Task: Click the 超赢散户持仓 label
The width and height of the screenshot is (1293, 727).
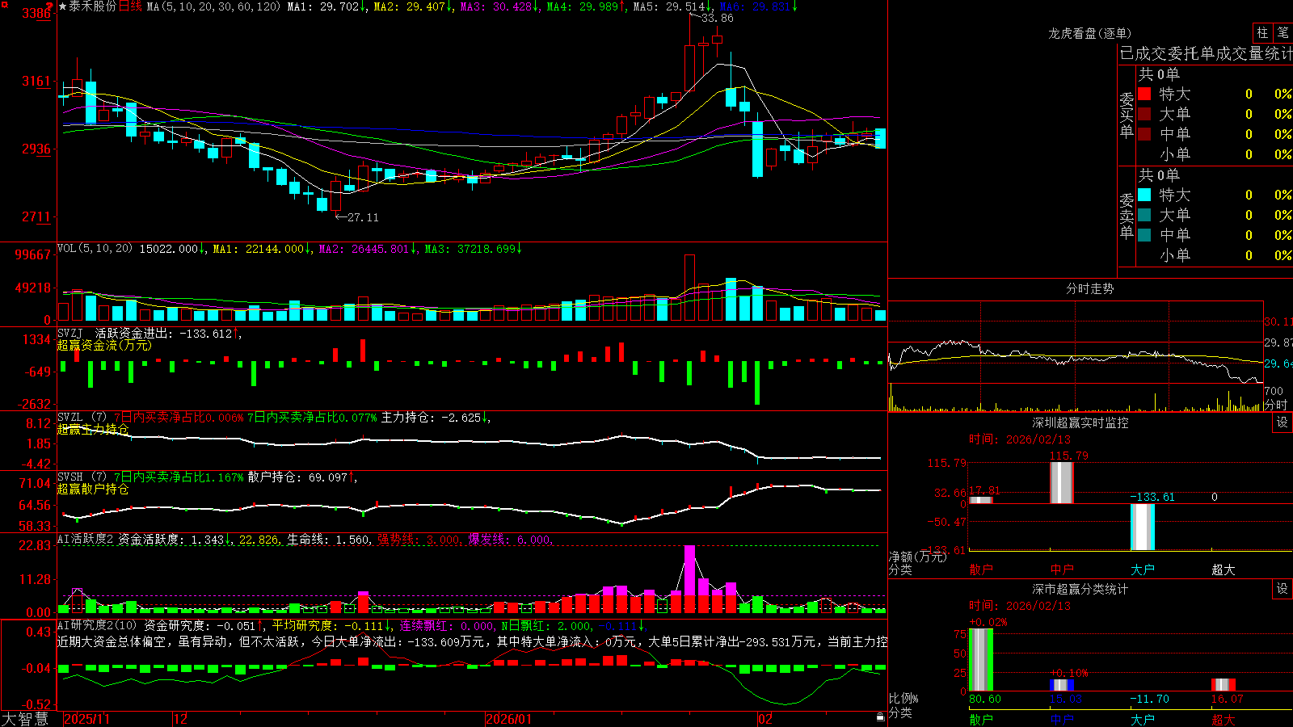Action: pos(93,490)
